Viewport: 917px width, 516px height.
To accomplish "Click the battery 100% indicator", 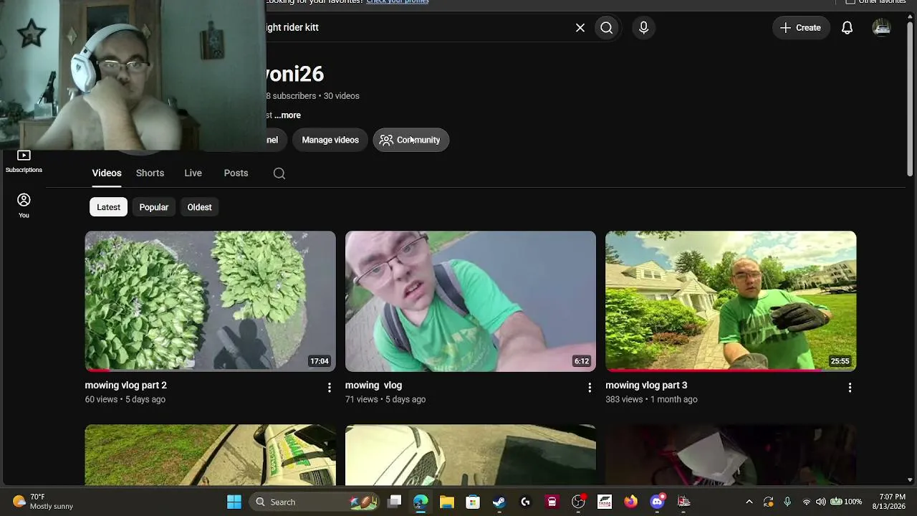I will tap(846, 502).
